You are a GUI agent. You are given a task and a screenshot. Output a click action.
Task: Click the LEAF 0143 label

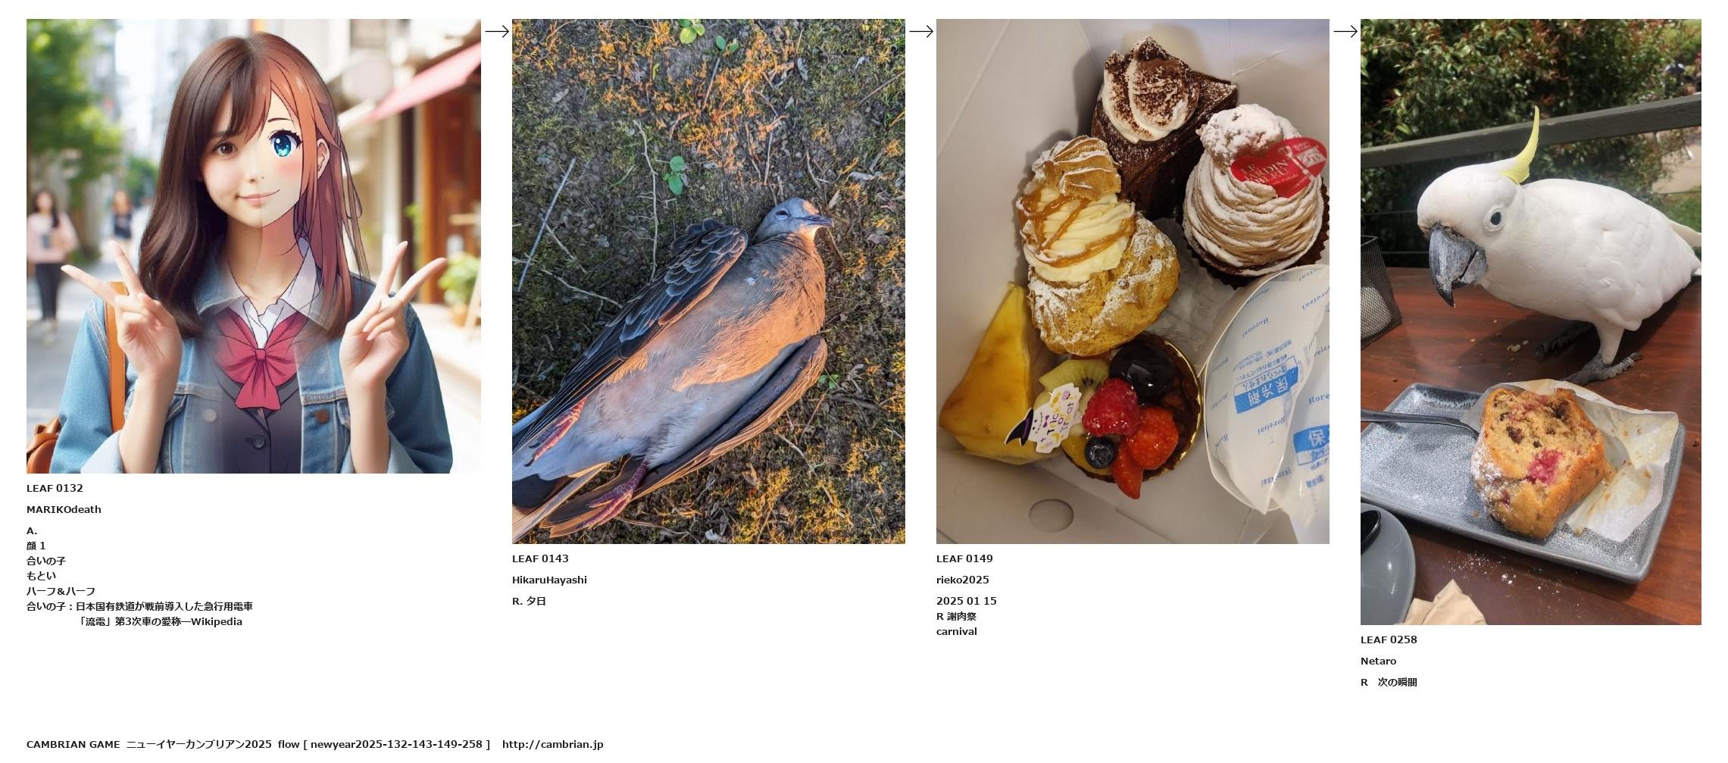(540, 558)
